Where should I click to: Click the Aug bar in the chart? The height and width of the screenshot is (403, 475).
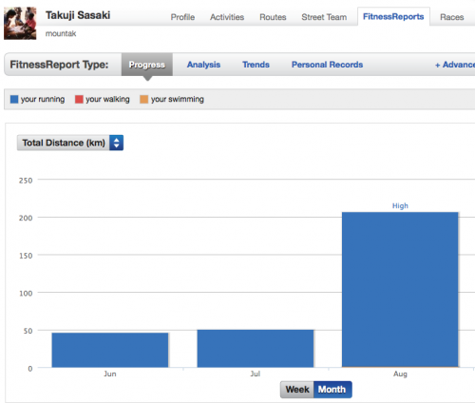(x=400, y=290)
